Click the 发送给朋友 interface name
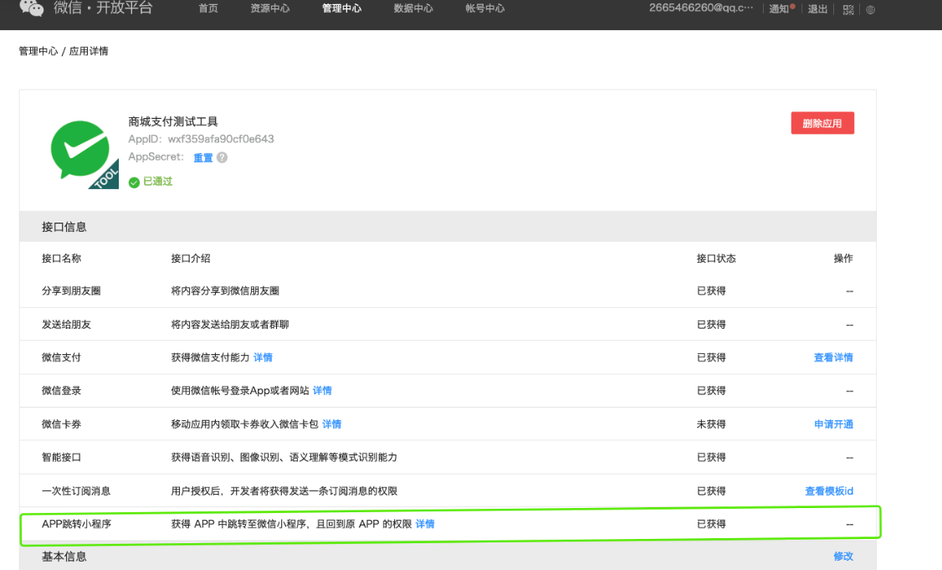 [x=66, y=325]
